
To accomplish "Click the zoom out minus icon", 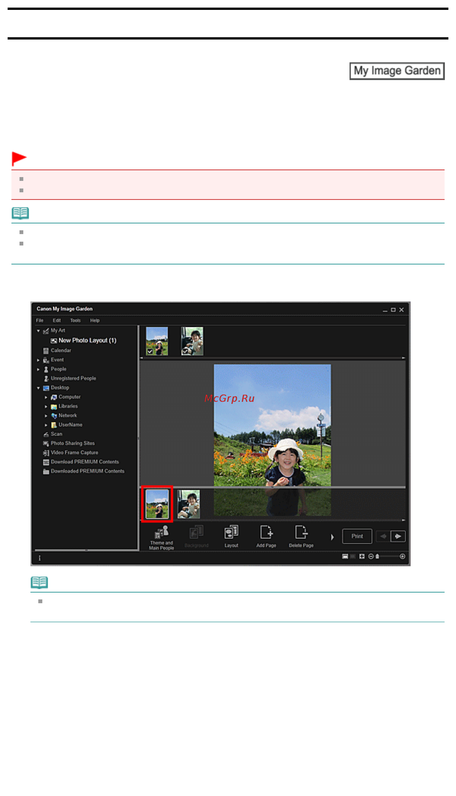I will point(371,556).
